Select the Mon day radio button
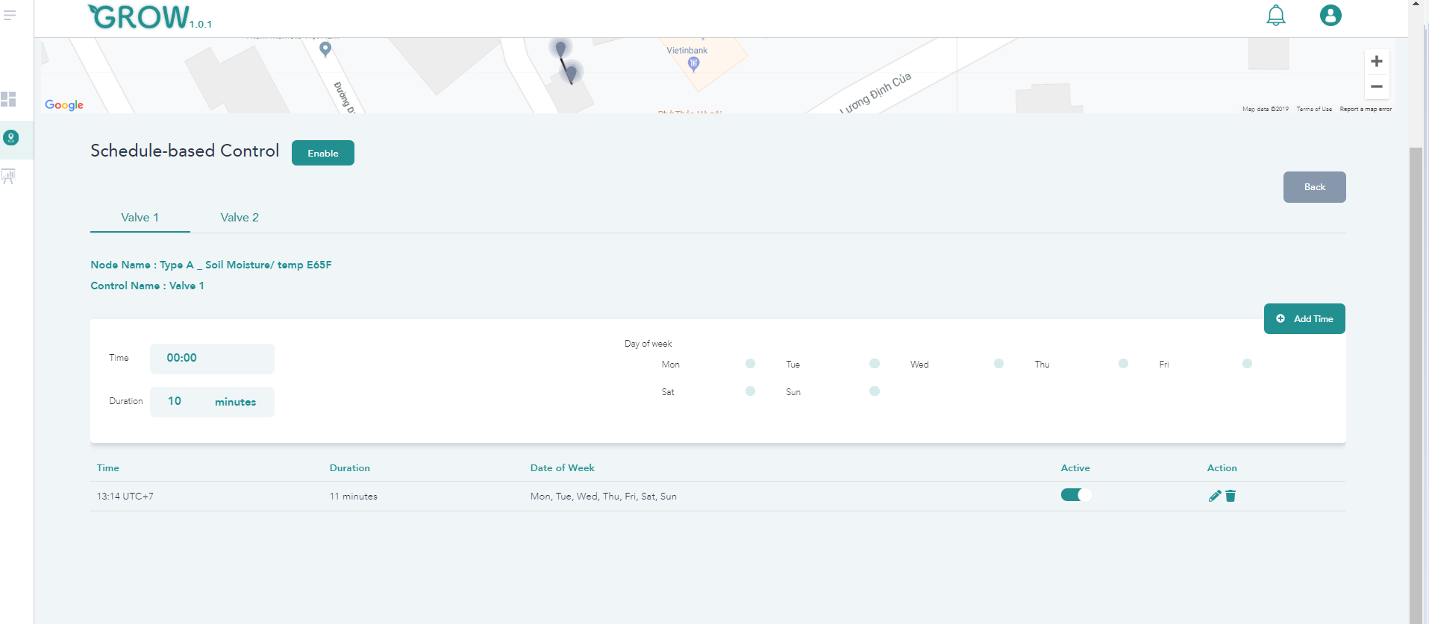Image resolution: width=1429 pixels, height=624 pixels. pyautogui.click(x=750, y=364)
